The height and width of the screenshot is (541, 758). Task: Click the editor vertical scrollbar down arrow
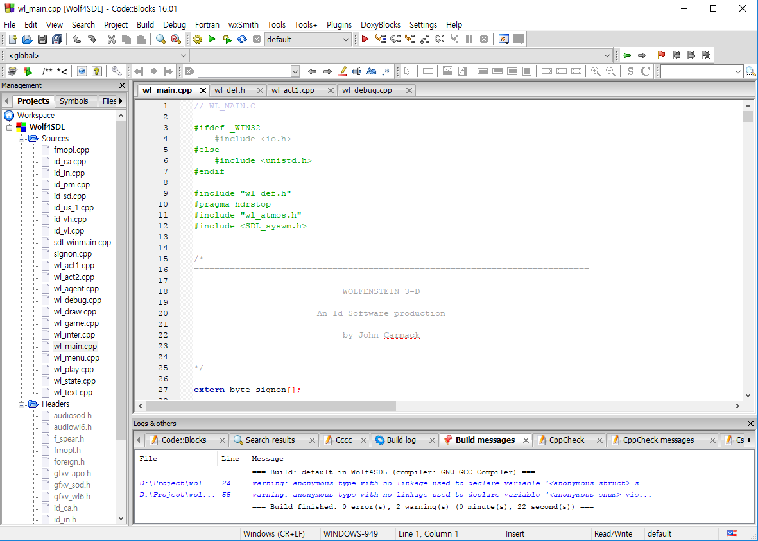coord(748,395)
